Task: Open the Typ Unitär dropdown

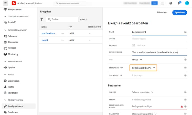Action: tap(137, 60)
